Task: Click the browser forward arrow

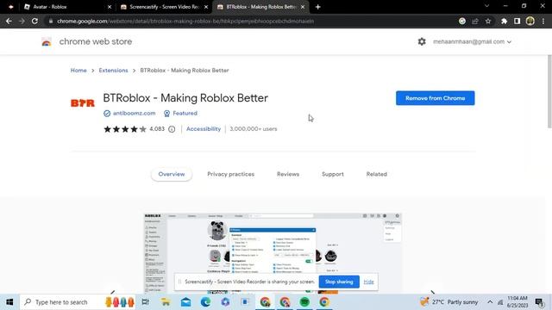Action: pyautogui.click(x=22, y=21)
